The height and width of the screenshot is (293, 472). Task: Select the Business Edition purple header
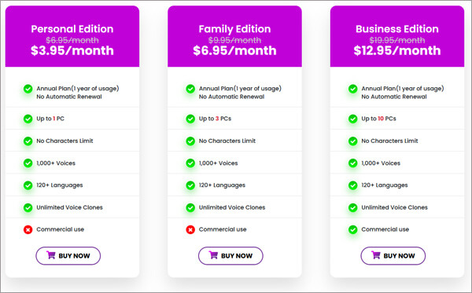pos(397,36)
